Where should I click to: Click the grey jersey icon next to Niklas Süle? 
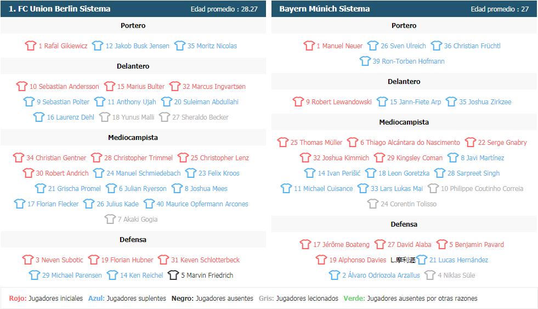(430, 275)
